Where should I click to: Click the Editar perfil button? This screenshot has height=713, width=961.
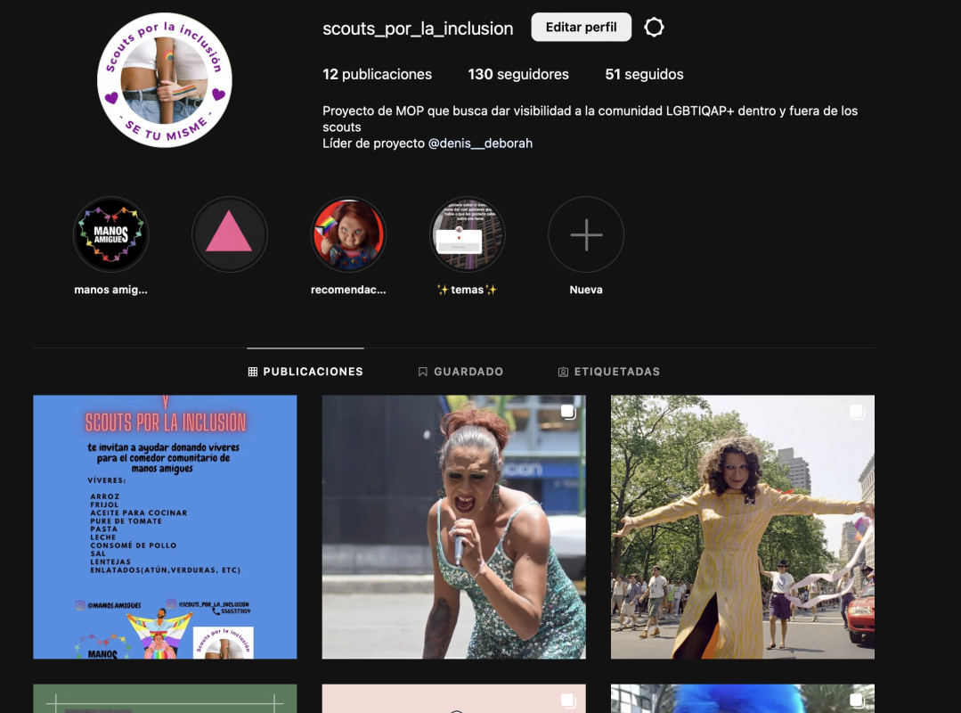pyautogui.click(x=581, y=28)
